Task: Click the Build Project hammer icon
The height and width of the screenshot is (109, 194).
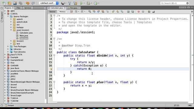Action: coord(69,3)
